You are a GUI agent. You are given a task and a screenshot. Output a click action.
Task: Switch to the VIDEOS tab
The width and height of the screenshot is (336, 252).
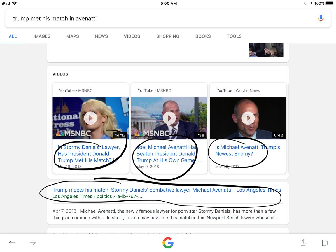click(x=132, y=36)
